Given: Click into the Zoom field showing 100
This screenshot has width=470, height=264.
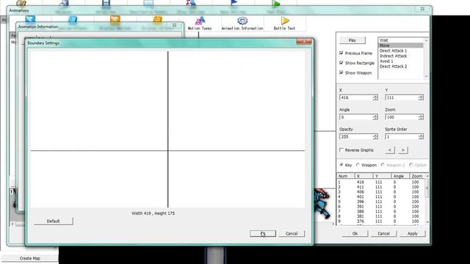Looking at the screenshot, I should 402,117.
